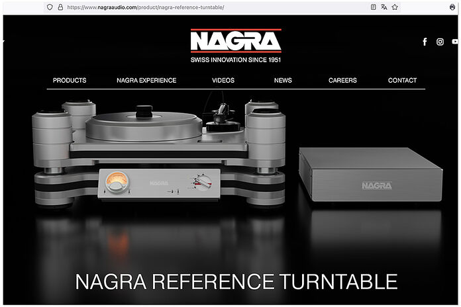Go to the VIDEOS section

point(223,80)
